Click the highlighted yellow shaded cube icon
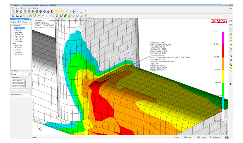Image resolution: width=243 pixels, height=143 pixels. (60, 11)
